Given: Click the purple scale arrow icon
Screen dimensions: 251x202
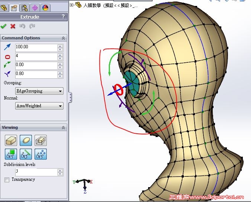Looking at the screenshot, I should pyautogui.click(x=7, y=74).
